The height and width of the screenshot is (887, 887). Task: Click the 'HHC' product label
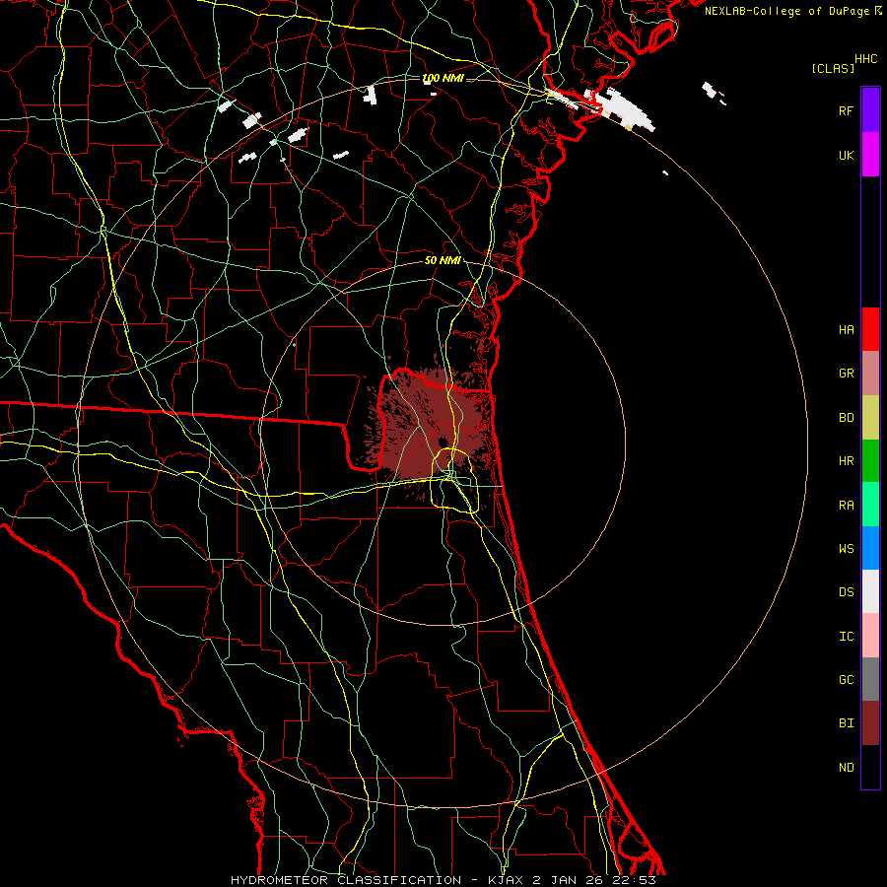[x=865, y=59]
